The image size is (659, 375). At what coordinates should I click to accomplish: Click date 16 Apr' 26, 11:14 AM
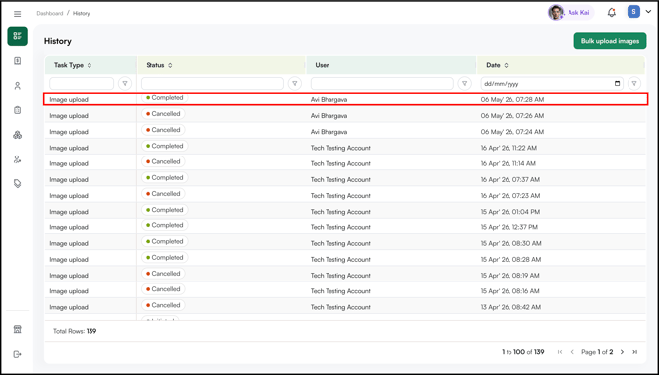509,163
